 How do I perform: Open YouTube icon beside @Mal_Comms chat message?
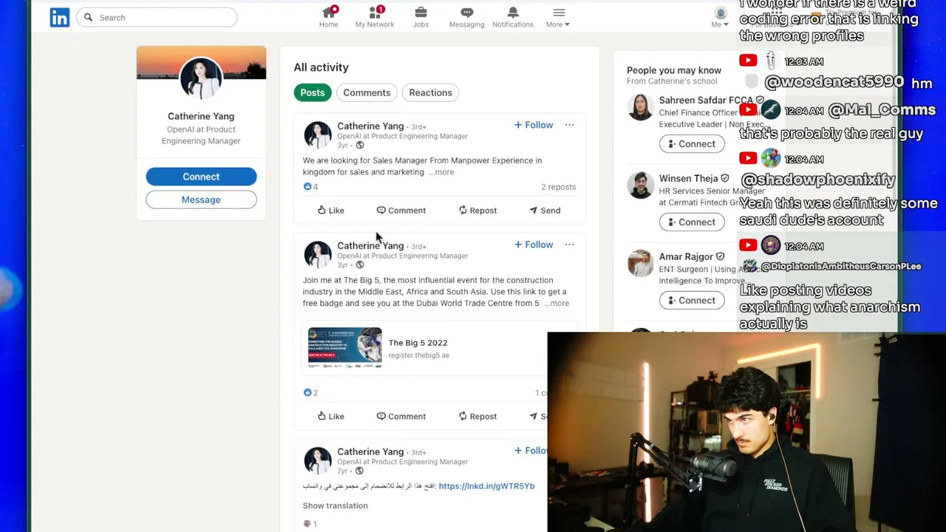point(748,110)
